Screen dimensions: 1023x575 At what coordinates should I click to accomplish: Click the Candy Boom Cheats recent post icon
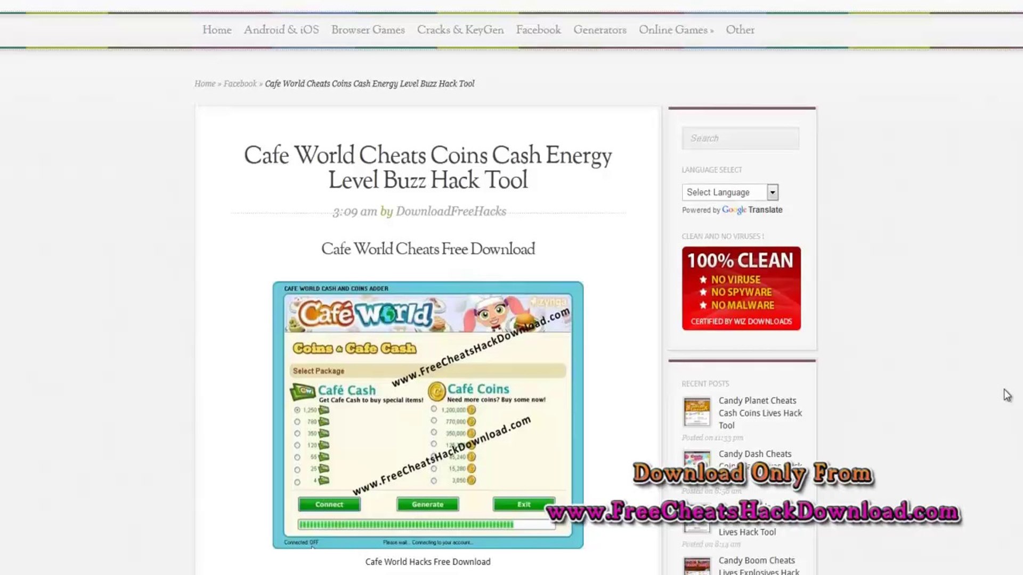coord(696,565)
